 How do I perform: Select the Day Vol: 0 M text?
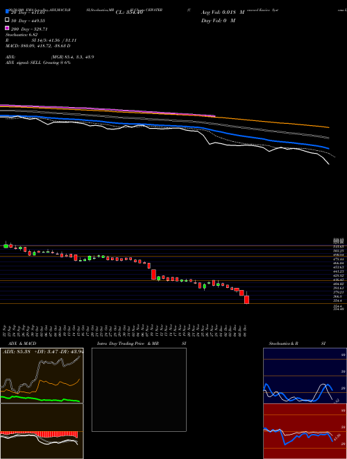218,20
